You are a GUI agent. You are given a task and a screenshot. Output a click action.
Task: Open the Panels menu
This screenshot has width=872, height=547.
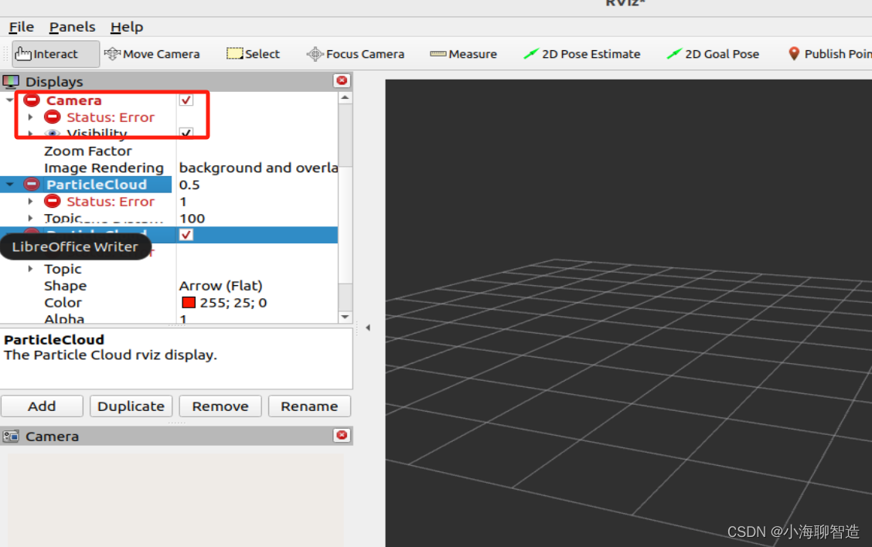point(73,27)
